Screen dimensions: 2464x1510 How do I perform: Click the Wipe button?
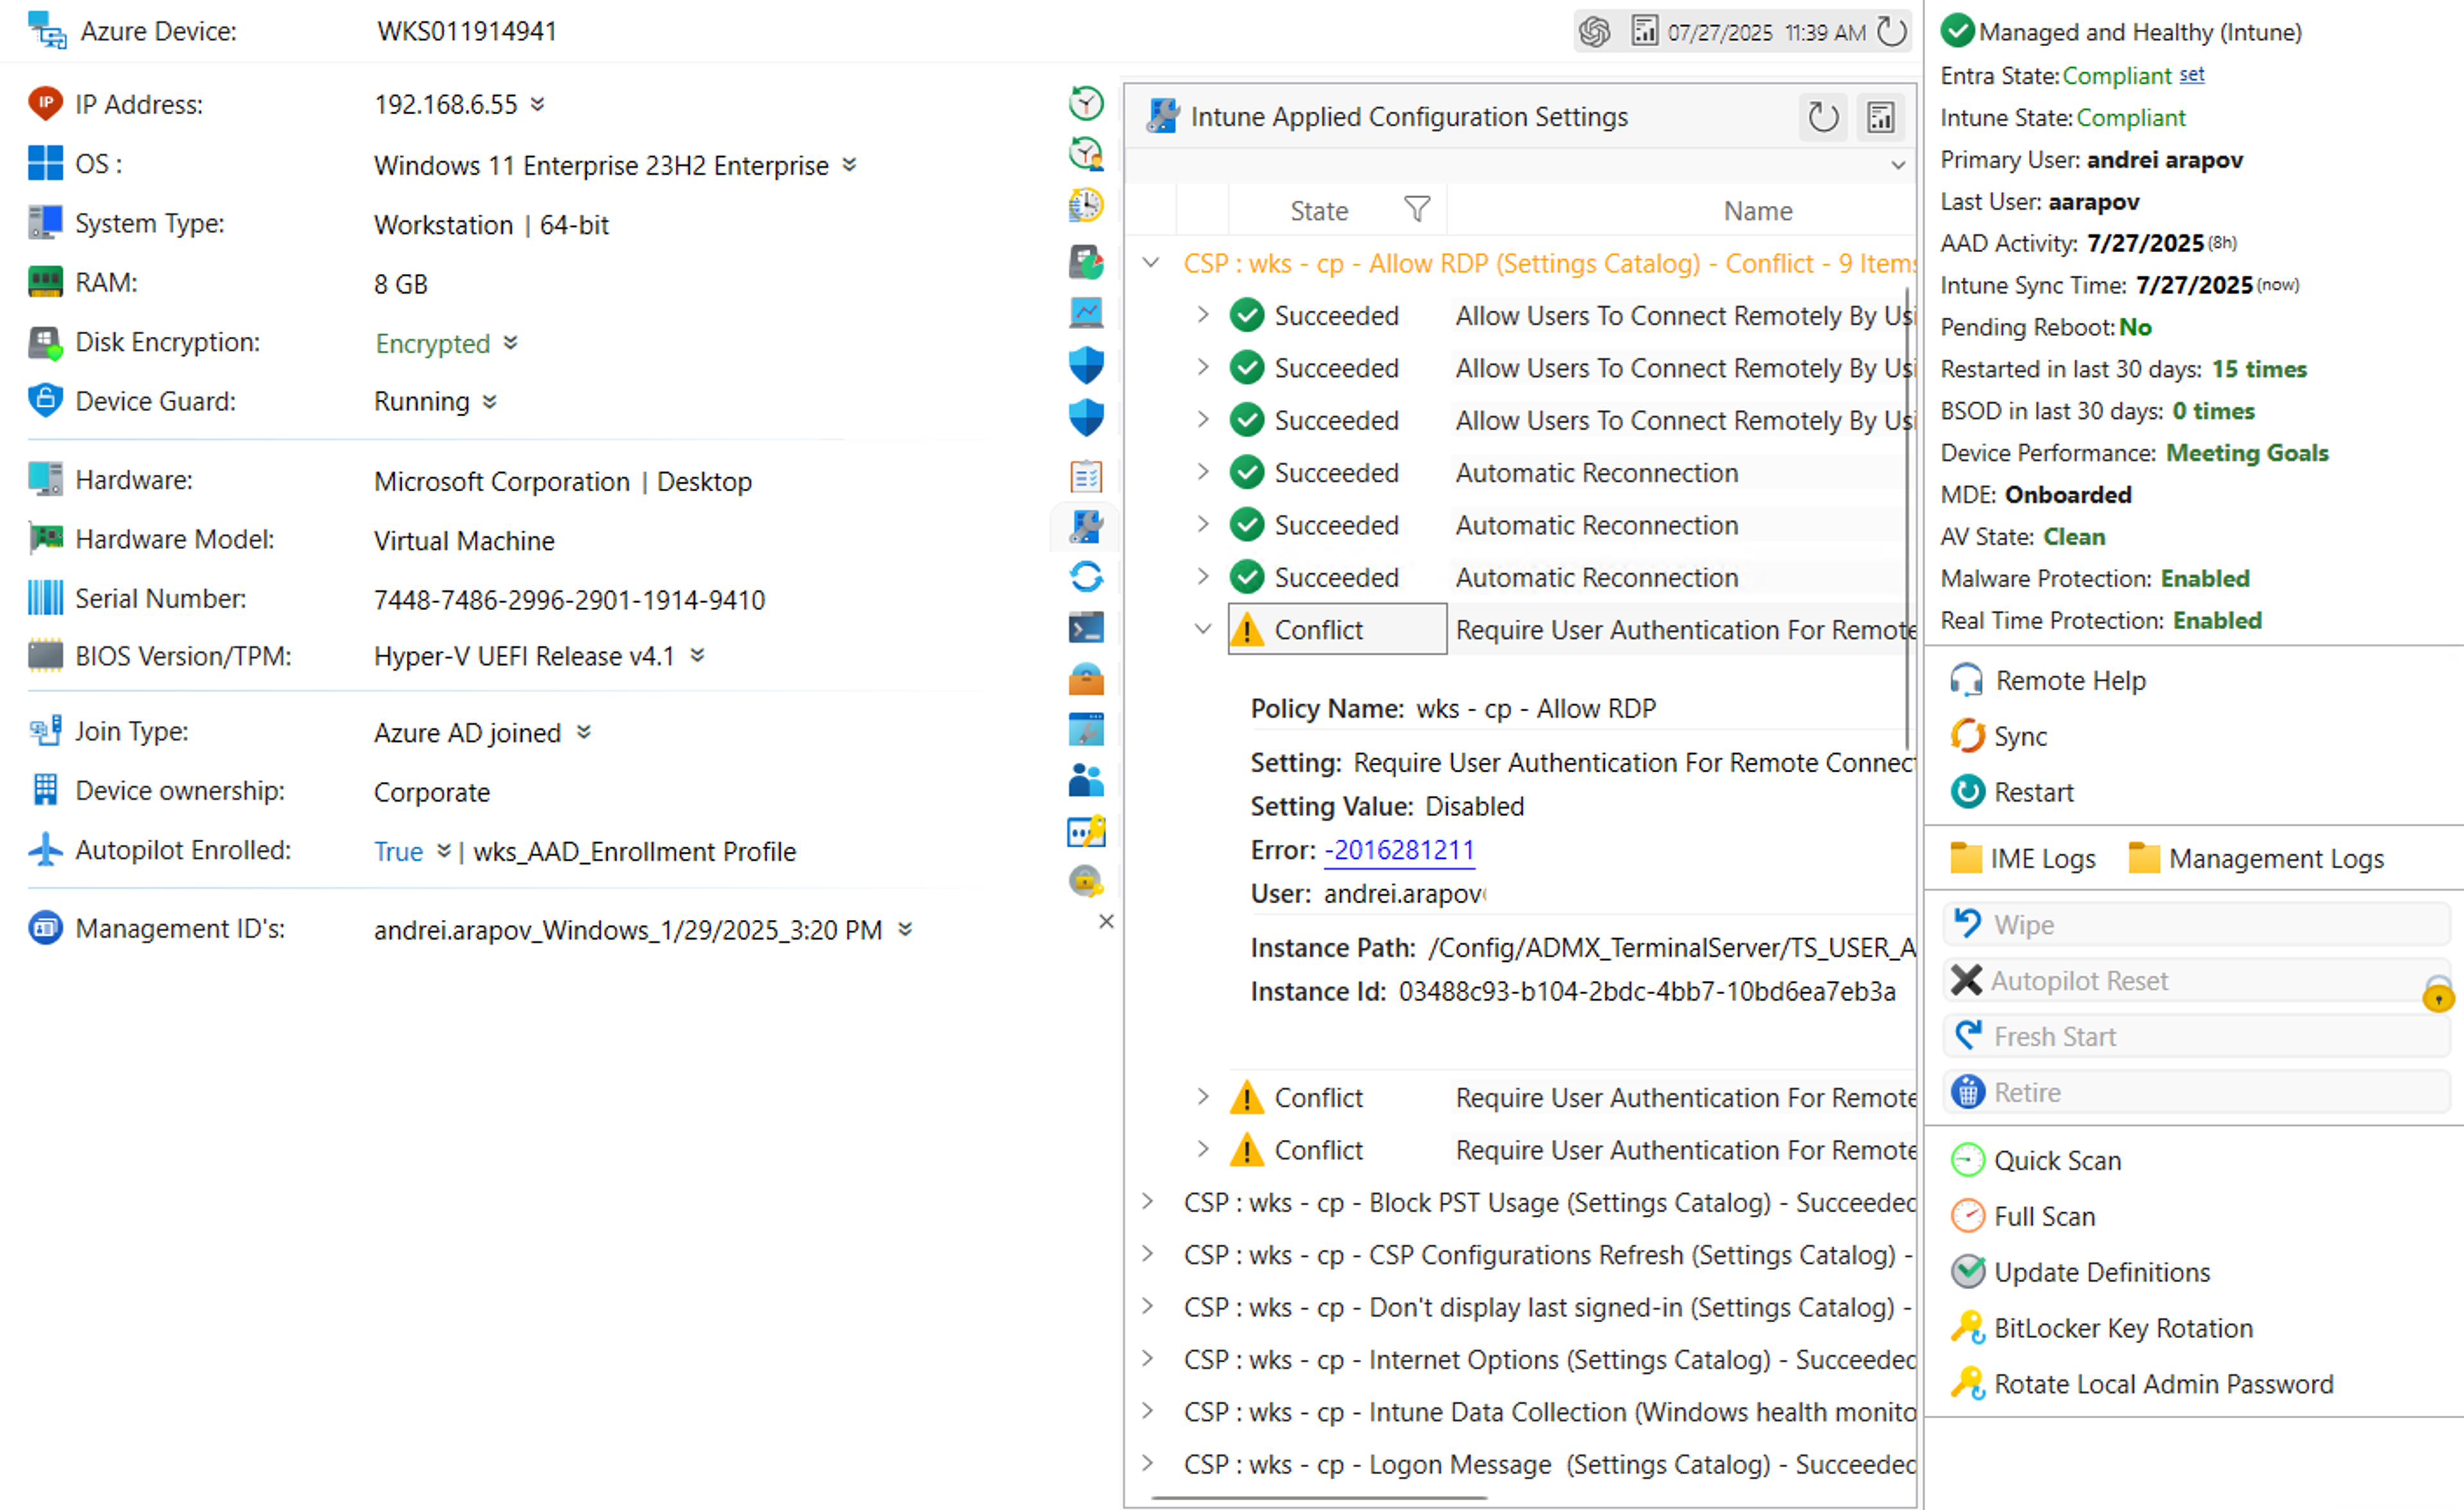tap(2196, 925)
